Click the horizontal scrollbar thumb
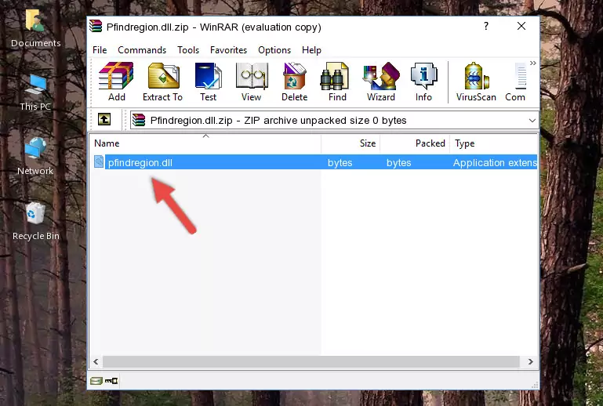 tap(311, 362)
